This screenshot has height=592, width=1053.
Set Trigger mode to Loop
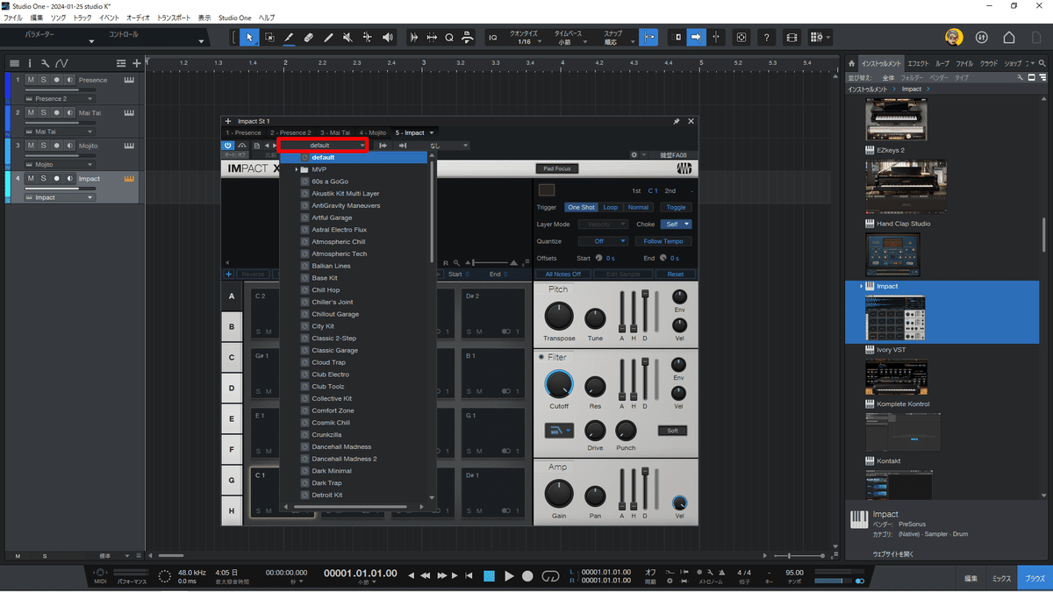click(610, 207)
